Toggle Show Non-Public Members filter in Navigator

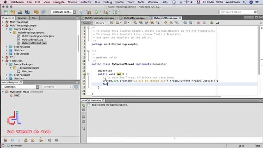click(x=25, y=140)
